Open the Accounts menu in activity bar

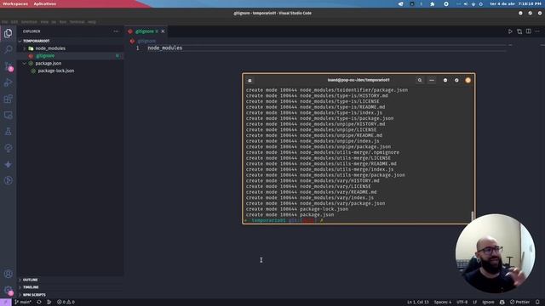pos(8,274)
